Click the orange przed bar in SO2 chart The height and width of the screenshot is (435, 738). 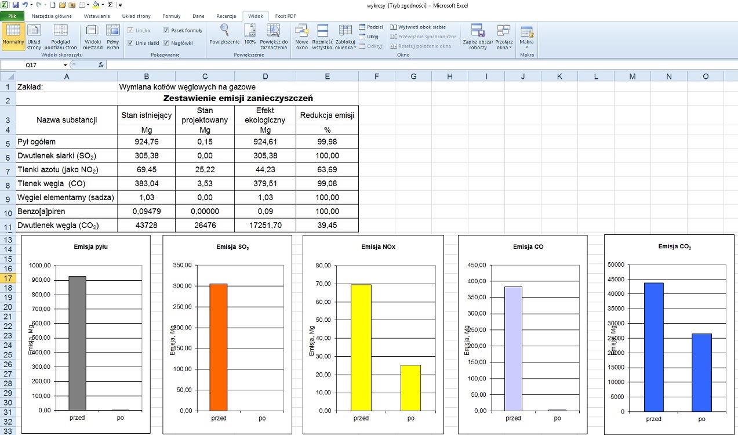point(219,347)
